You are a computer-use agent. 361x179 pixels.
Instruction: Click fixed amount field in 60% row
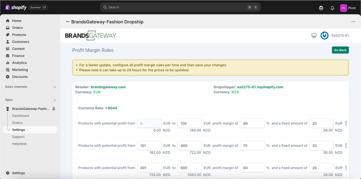pyautogui.click(x=322, y=168)
